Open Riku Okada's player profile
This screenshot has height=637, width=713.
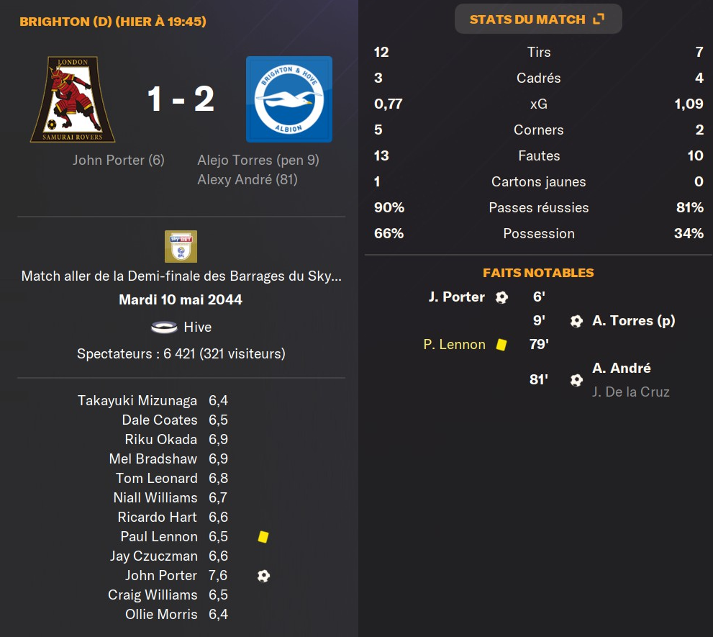(x=160, y=440)
